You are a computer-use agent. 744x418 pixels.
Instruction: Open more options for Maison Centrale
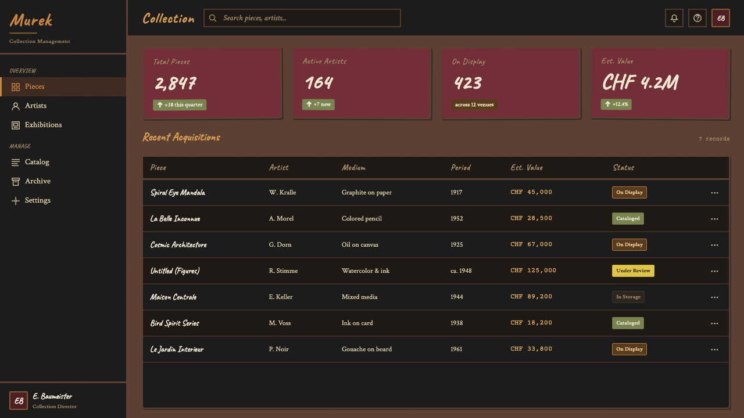click(x=714, y=297)
